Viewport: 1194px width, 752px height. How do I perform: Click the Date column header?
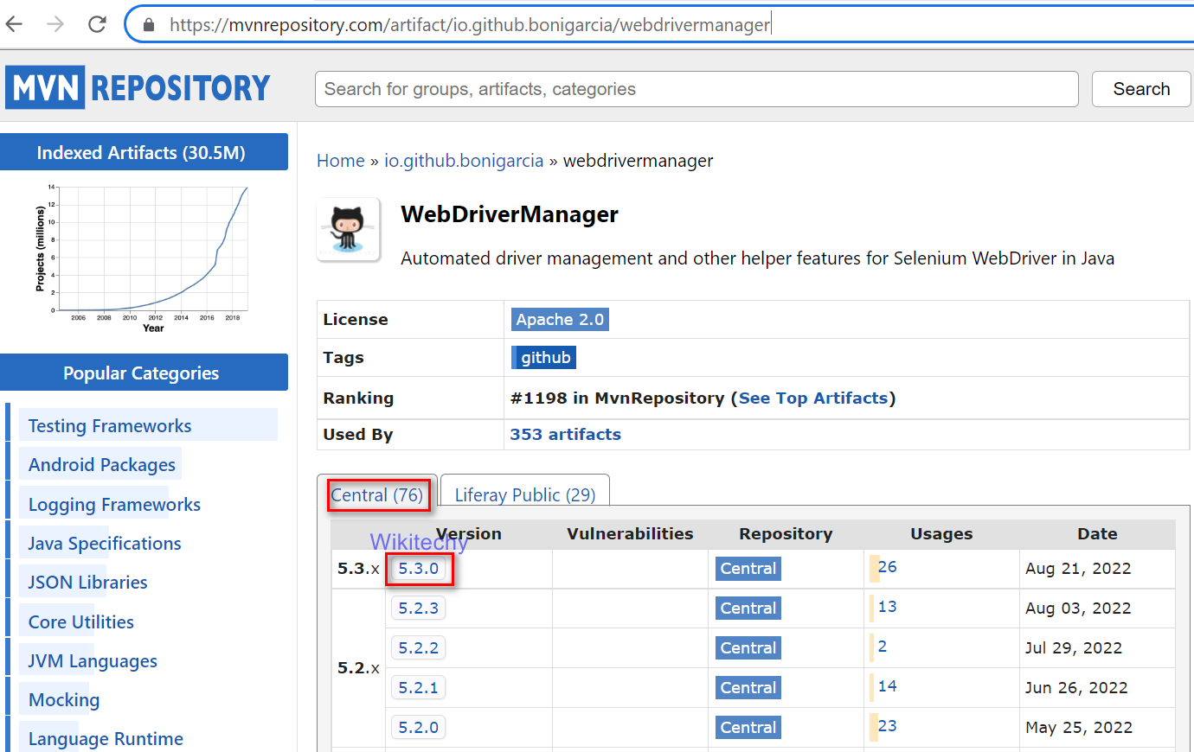(1097, 534)
